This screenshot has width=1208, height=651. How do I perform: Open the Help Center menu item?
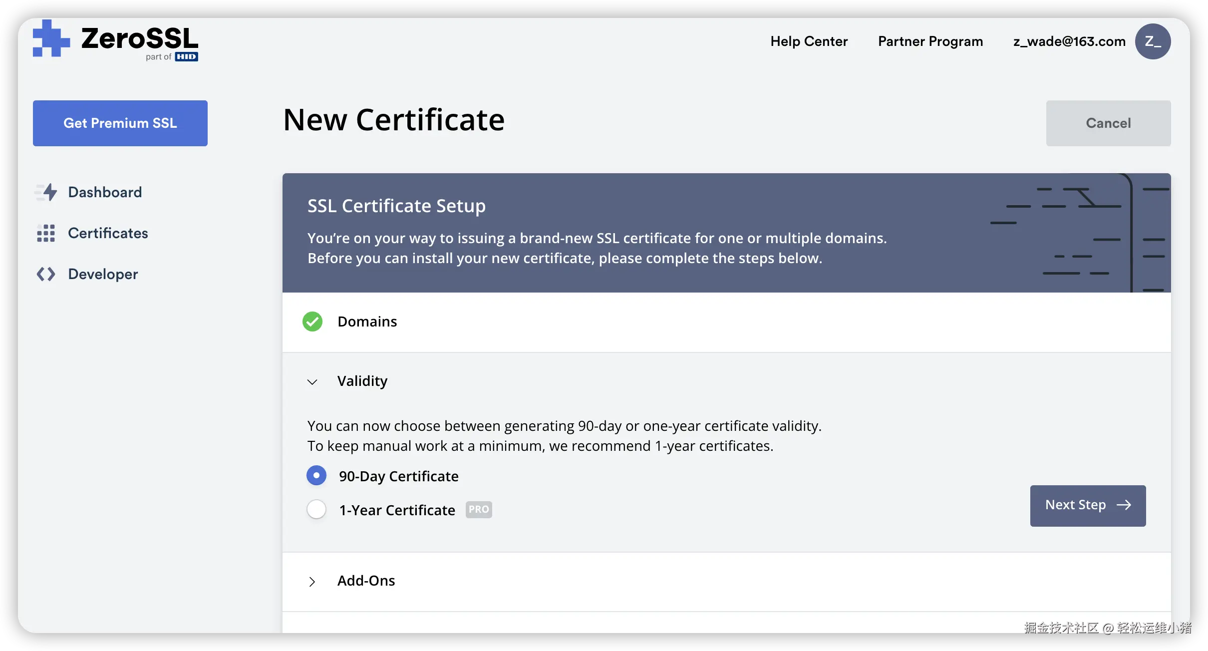point(809,41)
